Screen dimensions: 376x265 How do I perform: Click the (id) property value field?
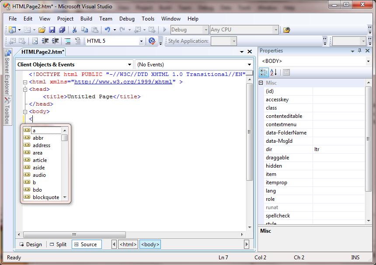point(338,91)
